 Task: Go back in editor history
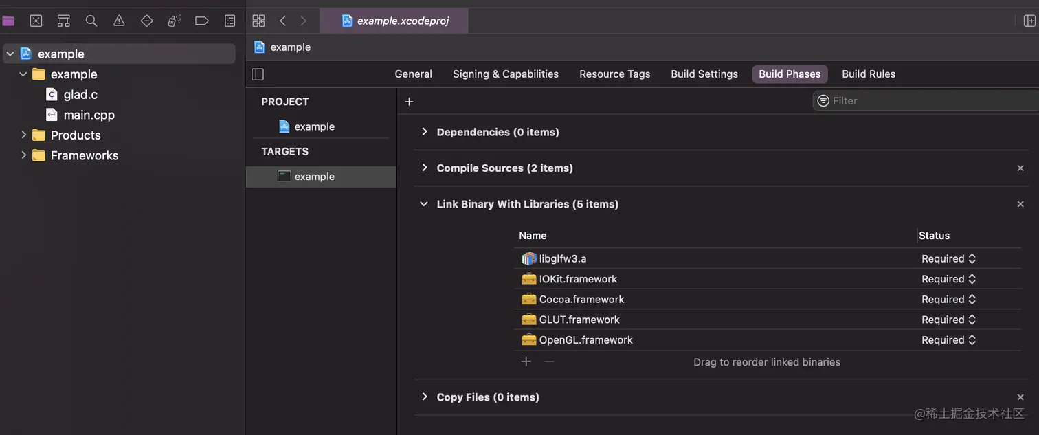point(282,21)
